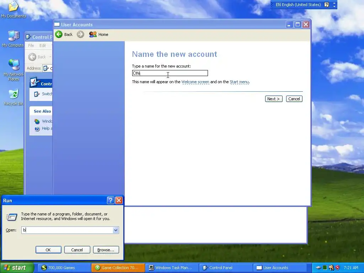Click Browse in the Run dialog
364x273 pixels.
tap(106, 250)
